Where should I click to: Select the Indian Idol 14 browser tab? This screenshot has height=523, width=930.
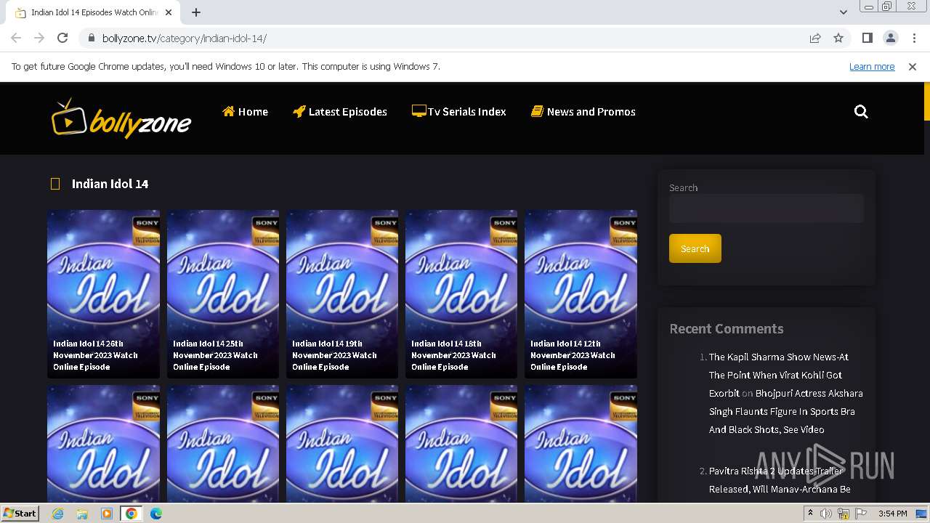94,12
